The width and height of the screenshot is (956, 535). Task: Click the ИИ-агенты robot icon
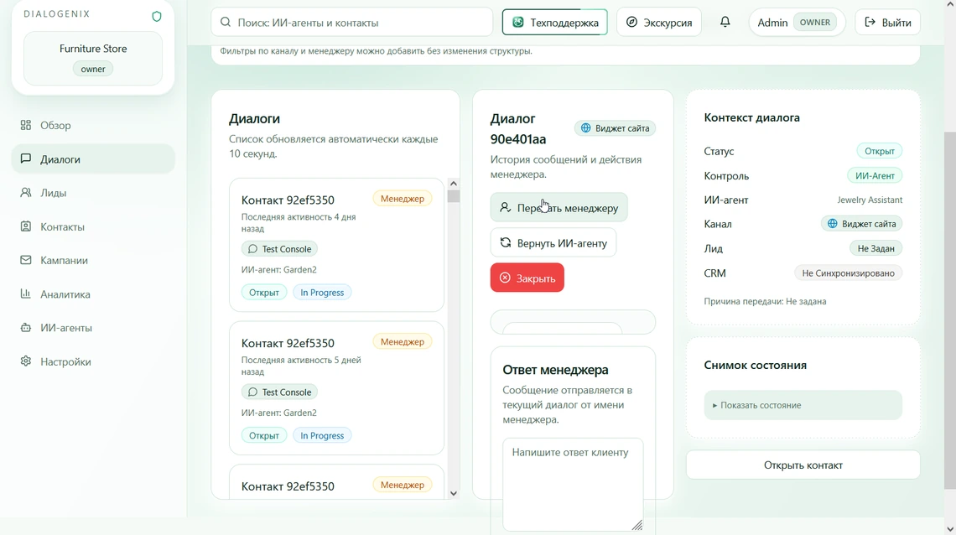(26, 327)
